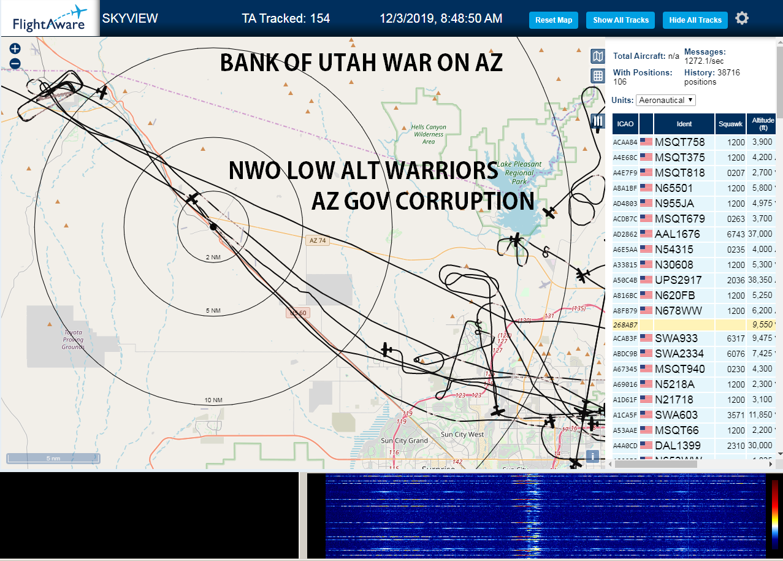Click the SKYVIEW title text
The width and height of the screenshot is (783, 561).
[x=130, y=18]
